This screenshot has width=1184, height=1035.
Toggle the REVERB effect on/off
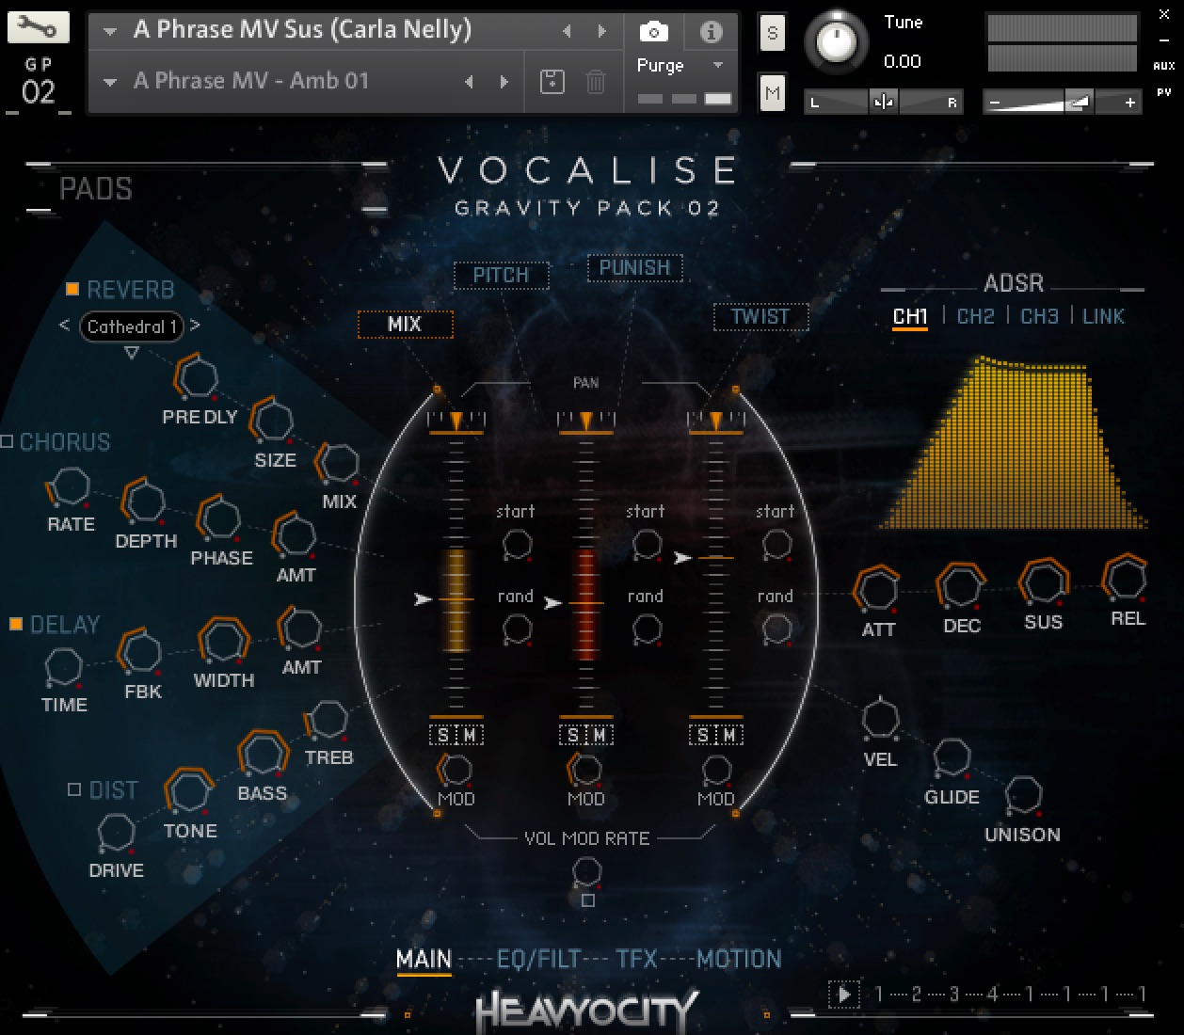tap(72, 289)
